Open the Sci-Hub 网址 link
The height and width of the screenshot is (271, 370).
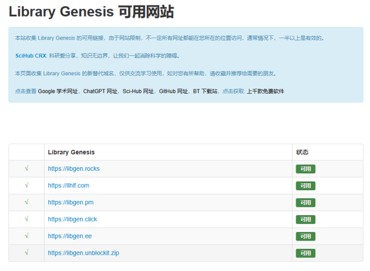[x=138, y=91]
